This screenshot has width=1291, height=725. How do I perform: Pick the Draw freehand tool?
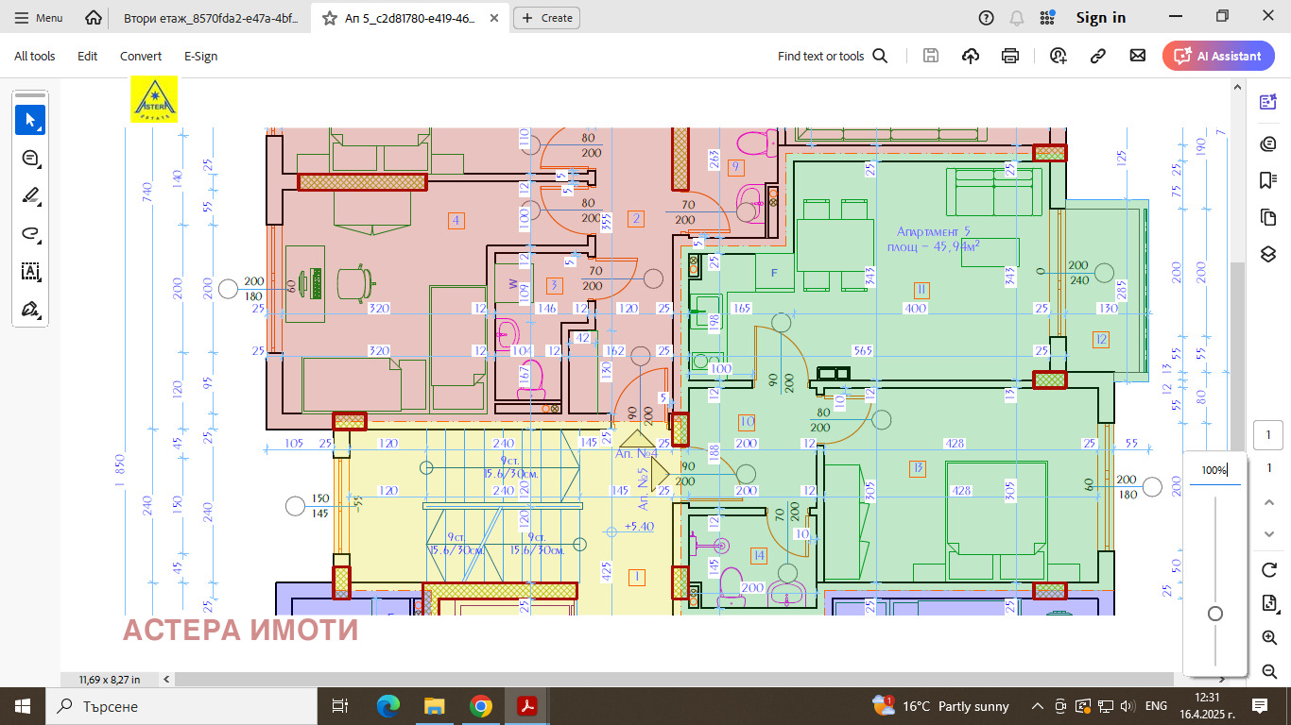[30, 234]
